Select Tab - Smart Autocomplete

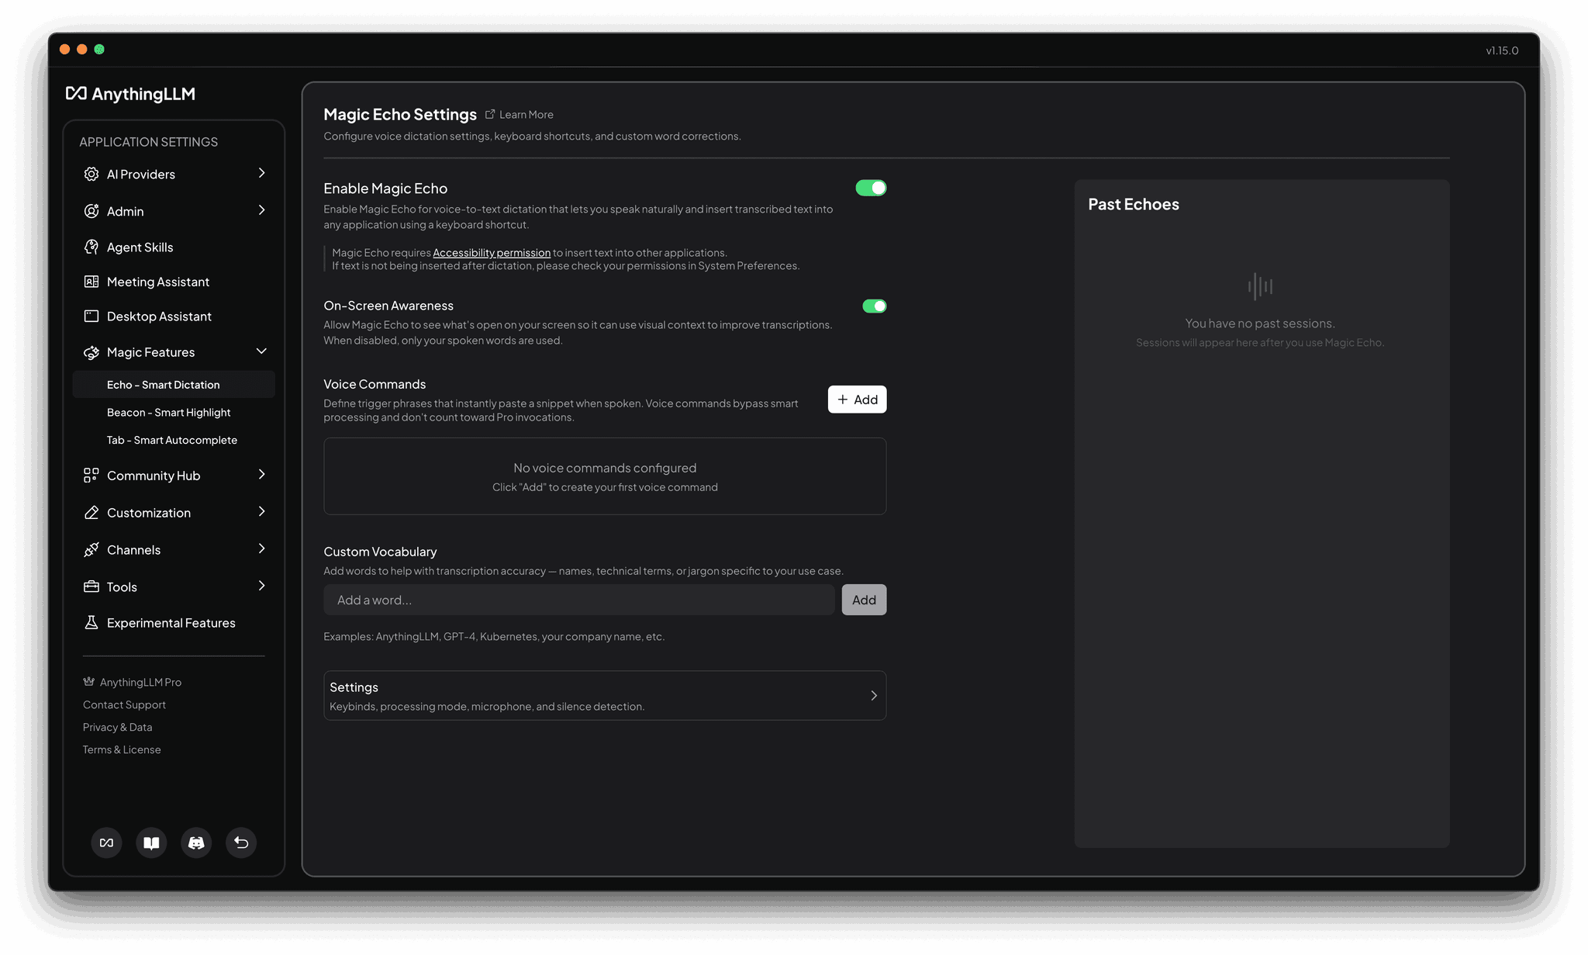point(174,440)
